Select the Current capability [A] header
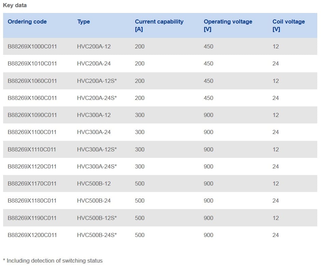 [x=159, y=25]
